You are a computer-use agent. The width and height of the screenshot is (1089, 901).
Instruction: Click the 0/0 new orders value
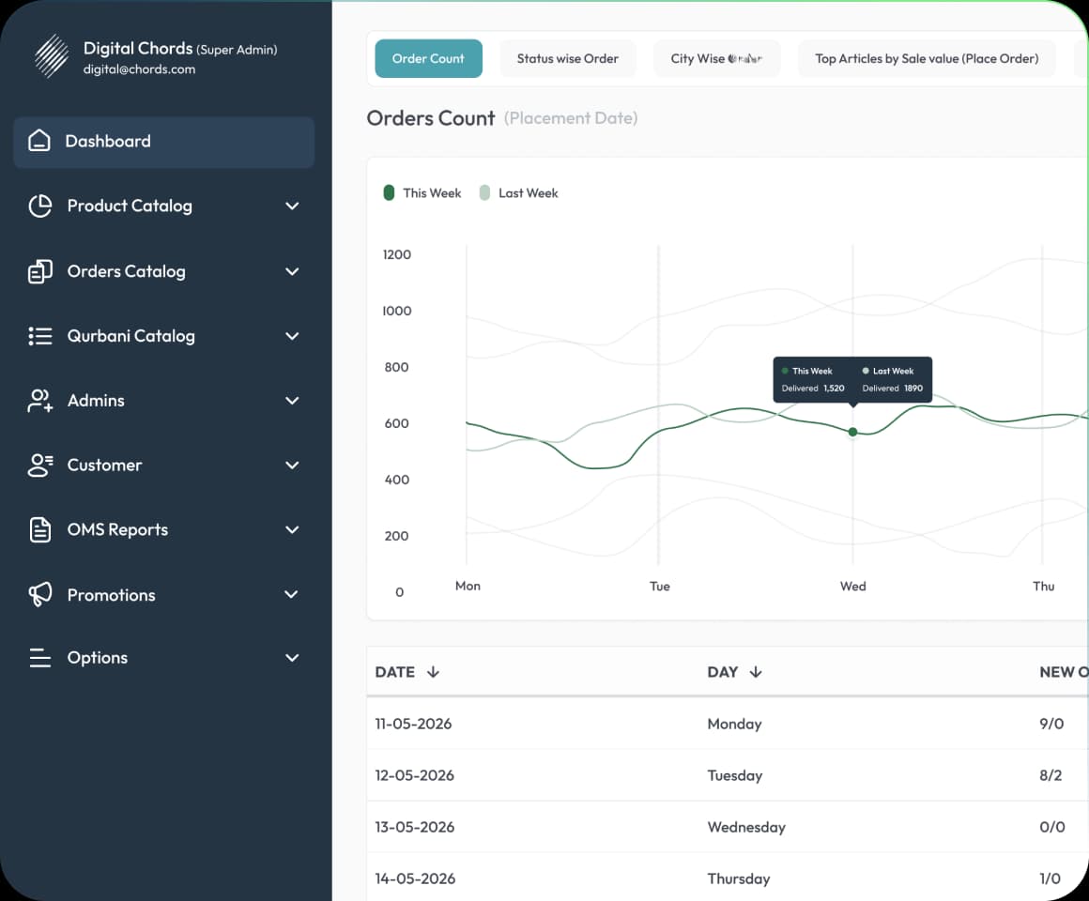point(1052,827)
